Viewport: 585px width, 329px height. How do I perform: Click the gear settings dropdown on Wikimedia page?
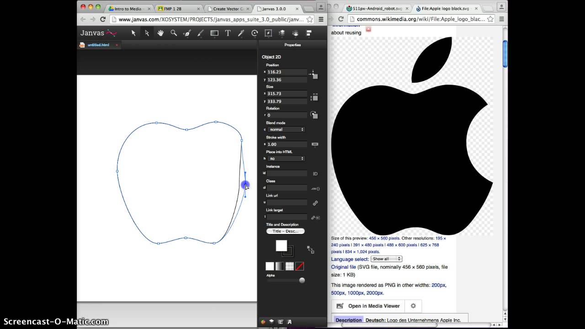click(x=413, y=306)
